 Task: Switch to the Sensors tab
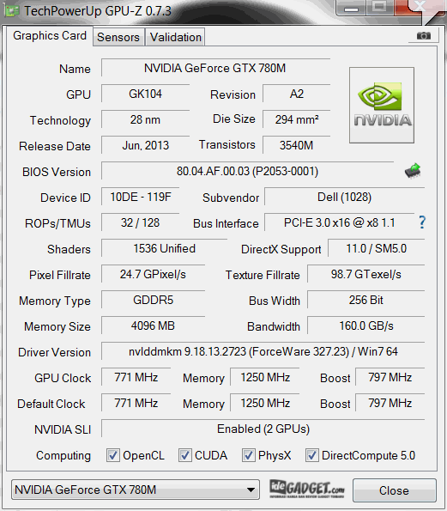click(x=118, y=37)
